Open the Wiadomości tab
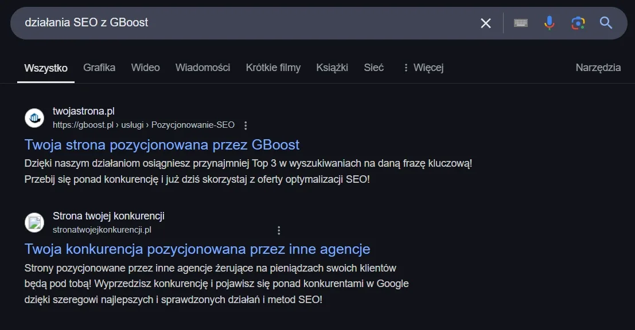 point(202,68)
